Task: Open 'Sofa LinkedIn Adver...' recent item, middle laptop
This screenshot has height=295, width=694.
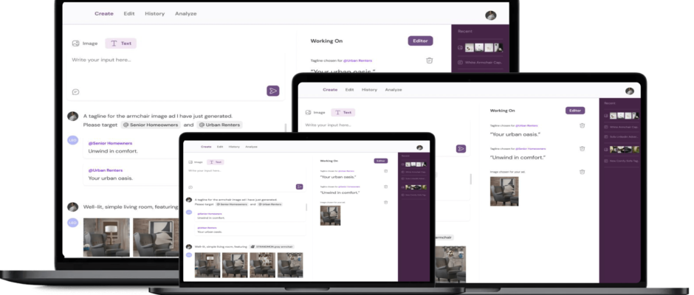Action: click(x=622, y=137)
